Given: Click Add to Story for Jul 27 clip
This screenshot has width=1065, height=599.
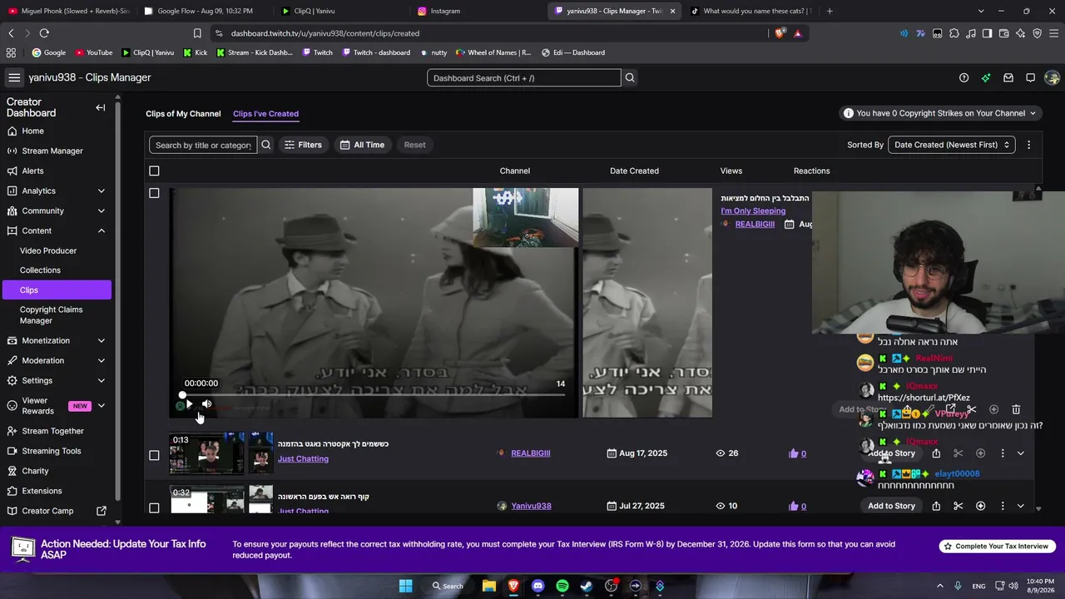Looking at the screenshot, I should pos(891,506).
